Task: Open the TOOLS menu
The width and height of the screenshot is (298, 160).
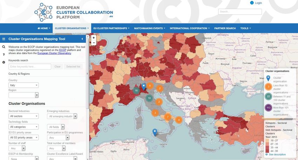Action: coord(245,28)
